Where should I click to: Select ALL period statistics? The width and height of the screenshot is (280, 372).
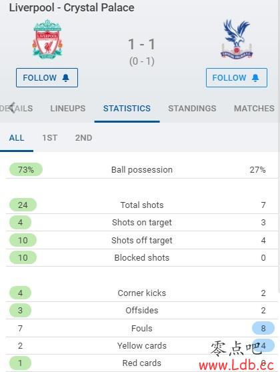point(17,138)
